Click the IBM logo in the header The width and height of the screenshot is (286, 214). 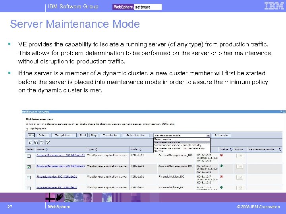(x=274, y=6)
